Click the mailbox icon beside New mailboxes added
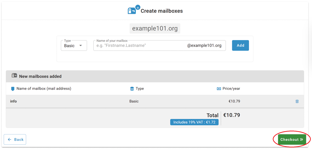The height and width of the screenshot is (151, 312). tap(14, 75)
